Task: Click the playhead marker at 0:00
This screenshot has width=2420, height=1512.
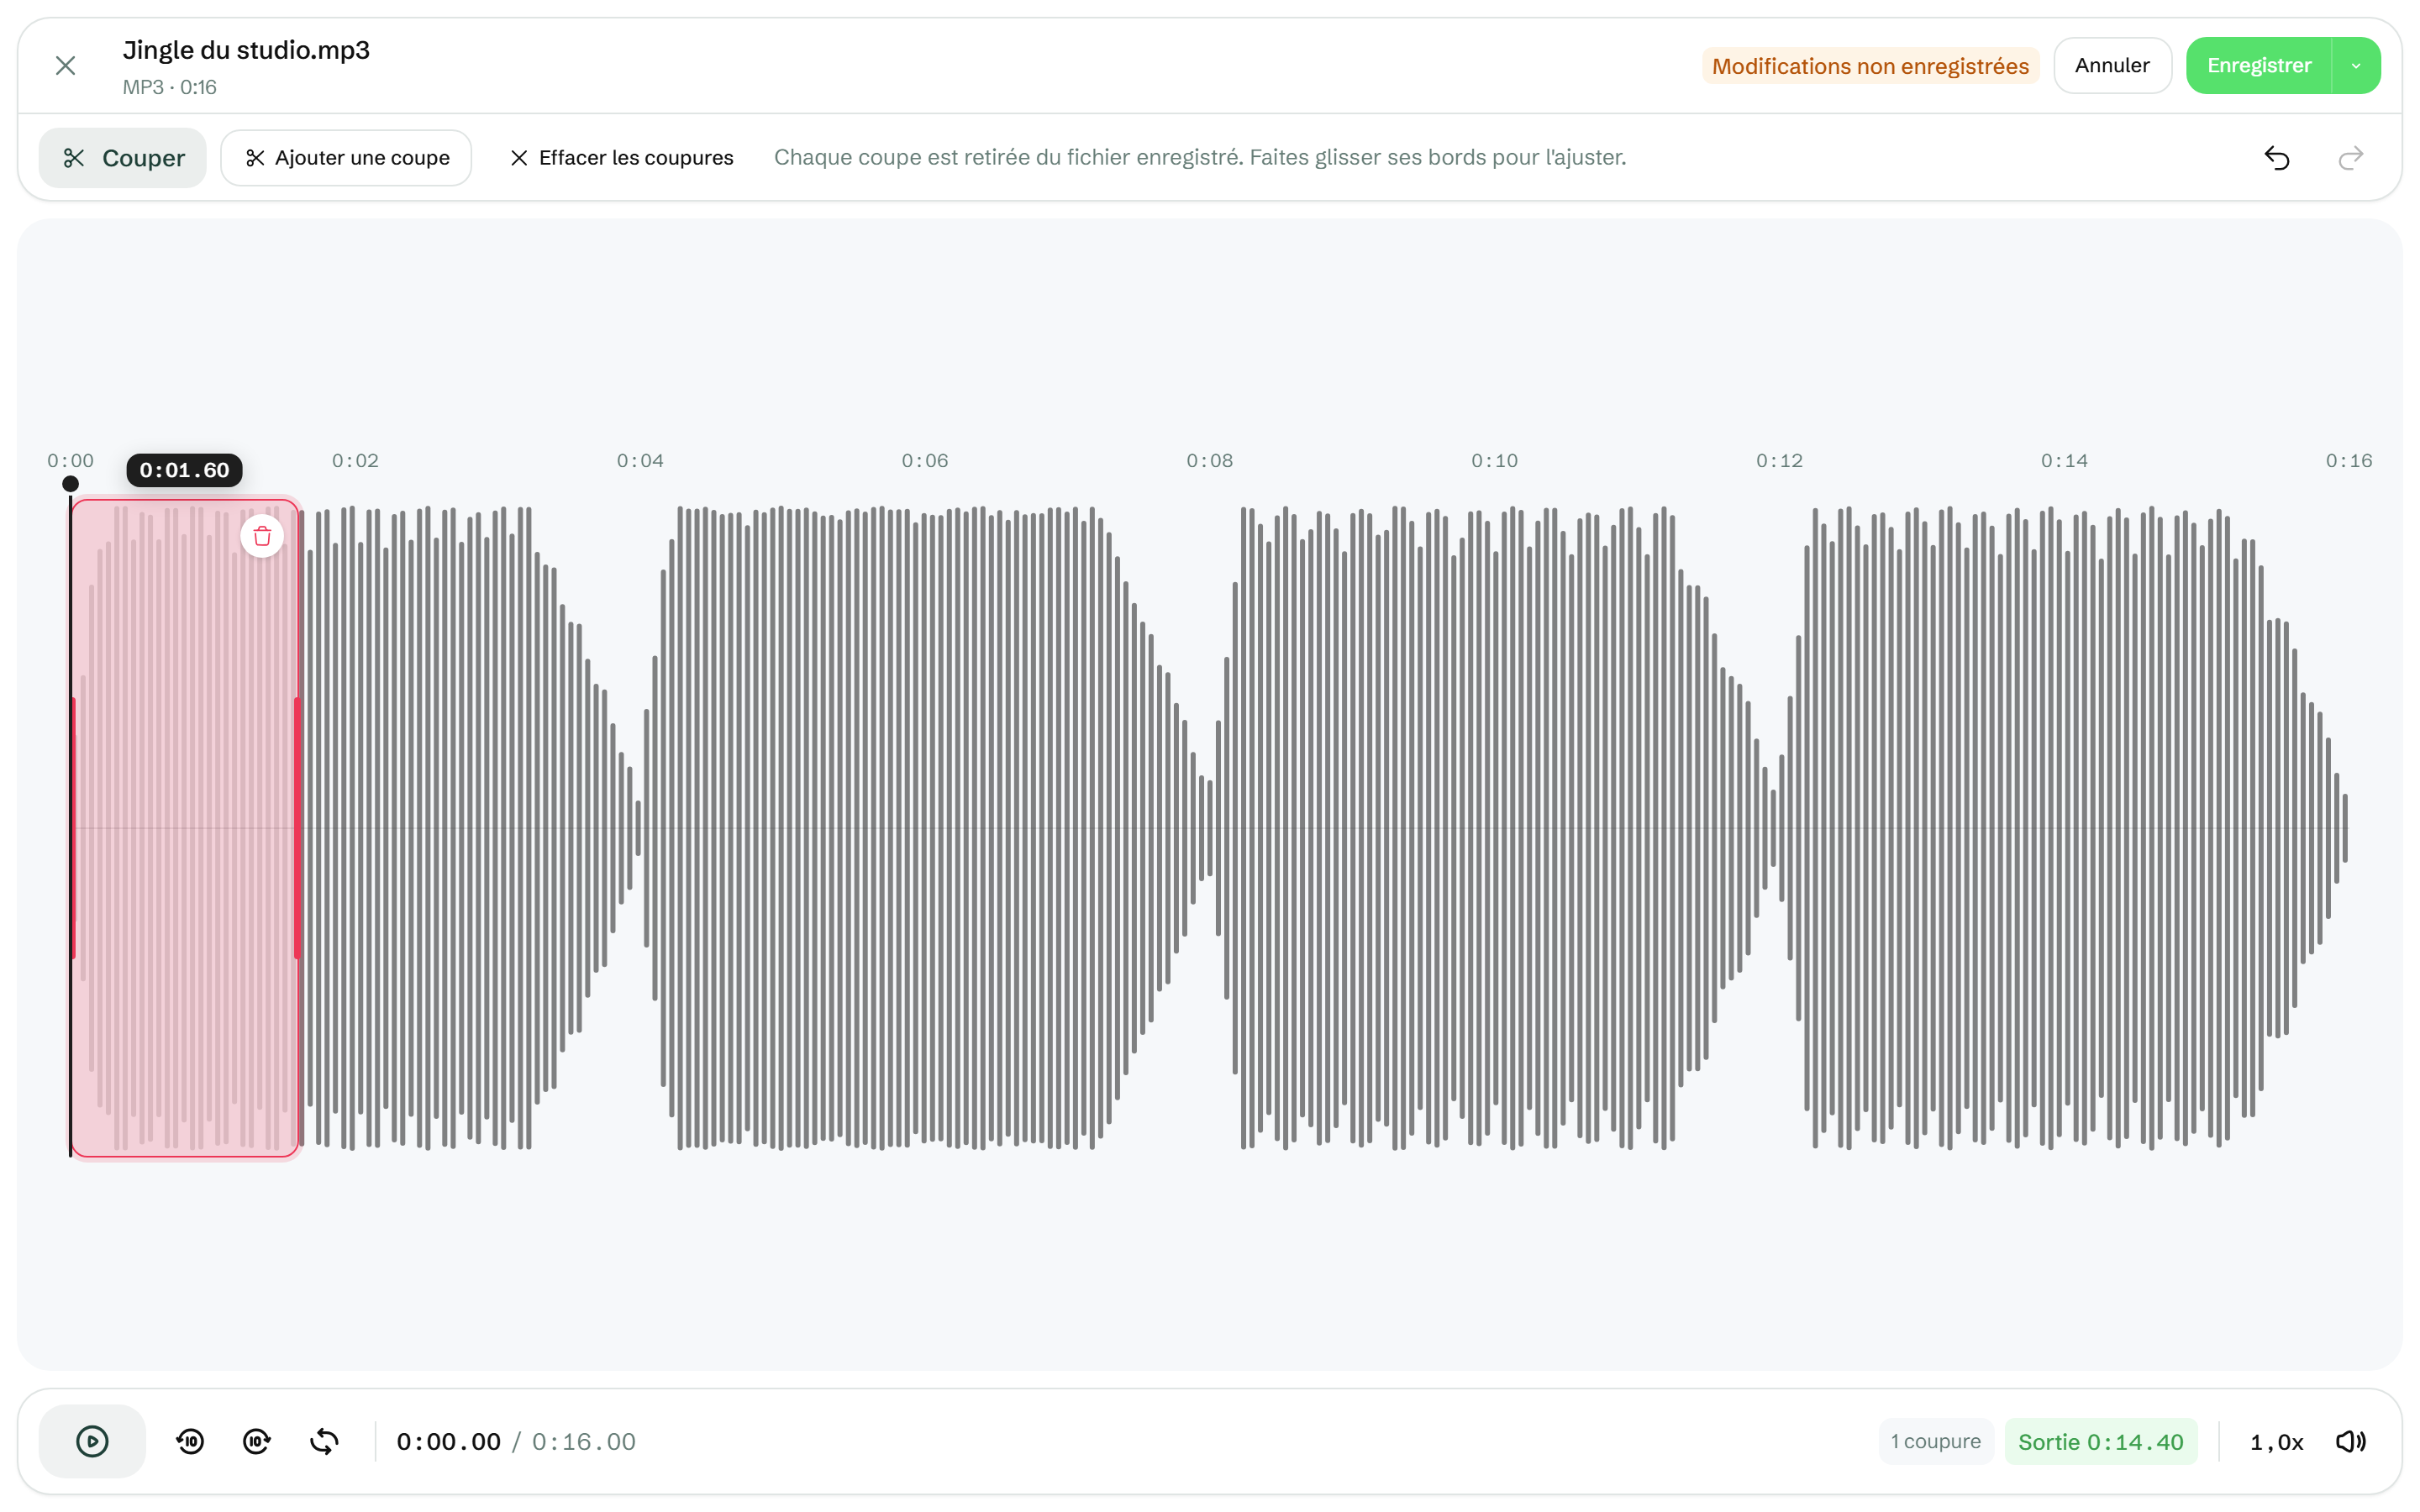Action: (70, 484)
